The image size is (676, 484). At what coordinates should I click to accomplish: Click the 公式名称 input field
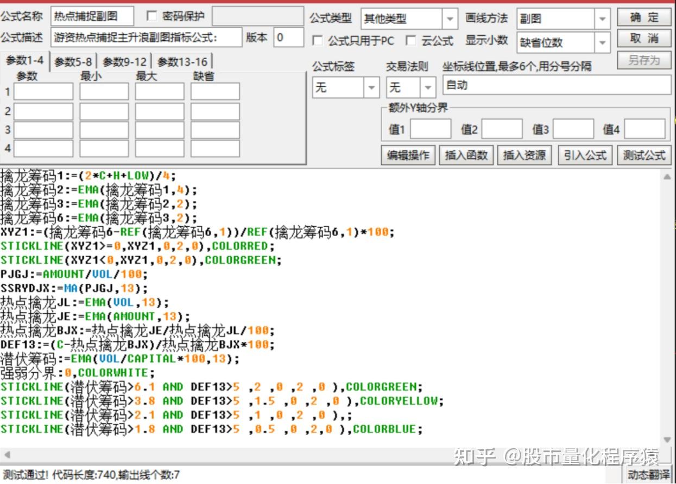[92, 16]
